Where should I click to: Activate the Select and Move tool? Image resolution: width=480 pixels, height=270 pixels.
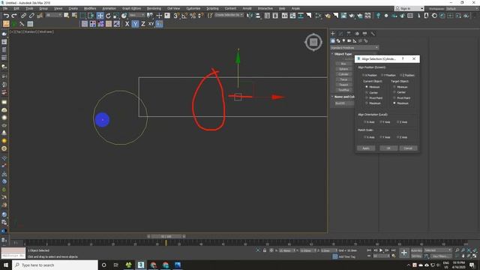click(100, 16)
